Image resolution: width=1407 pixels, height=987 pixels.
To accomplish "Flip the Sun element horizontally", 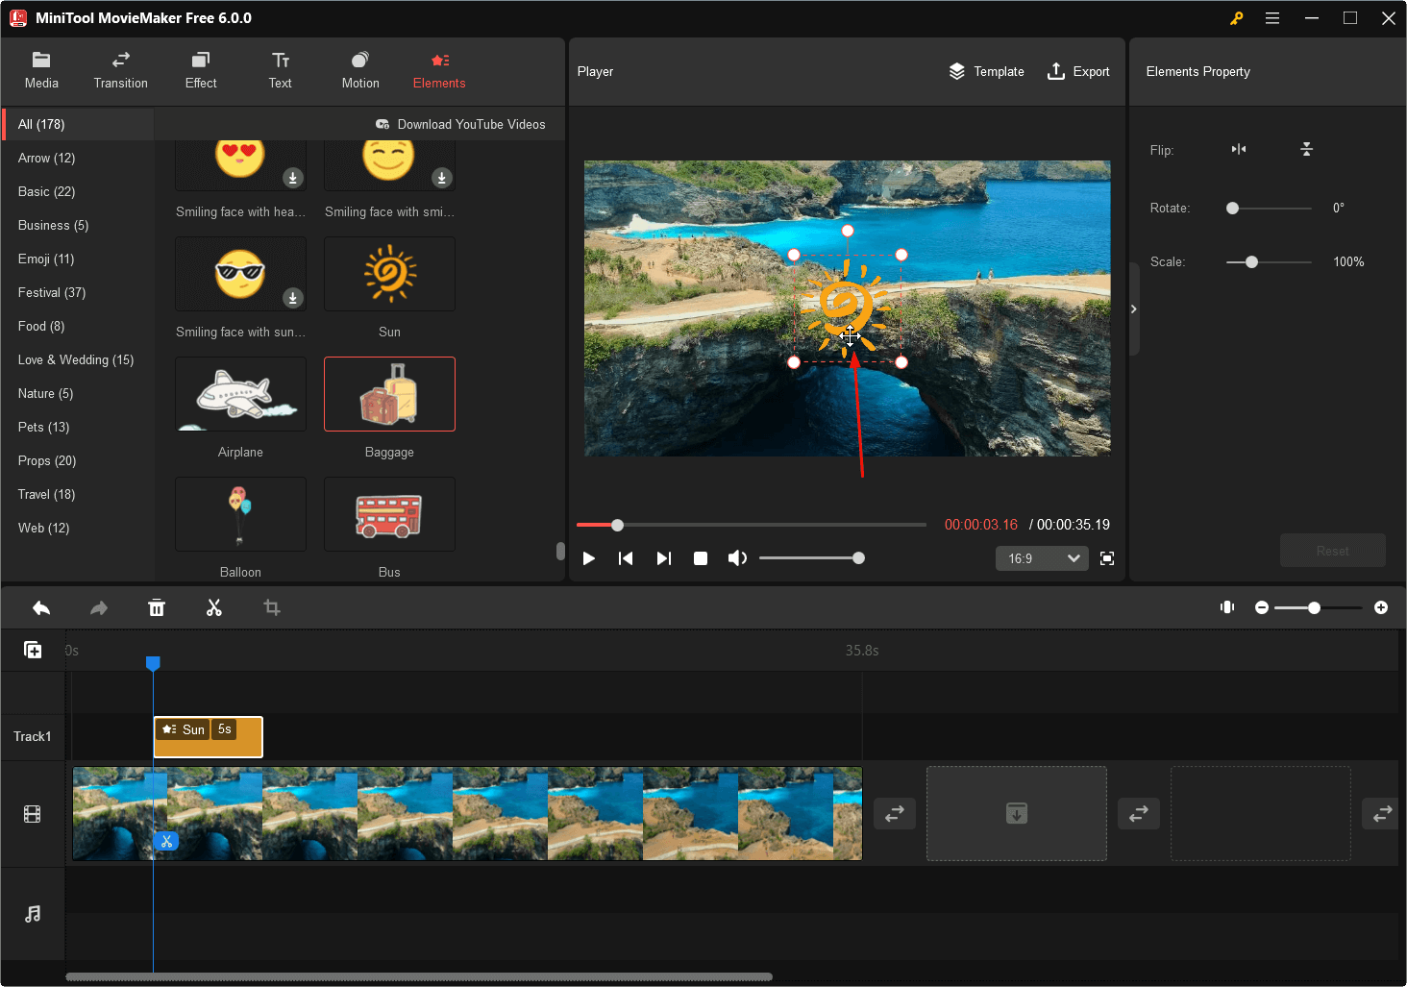I will click(1238, 149).
